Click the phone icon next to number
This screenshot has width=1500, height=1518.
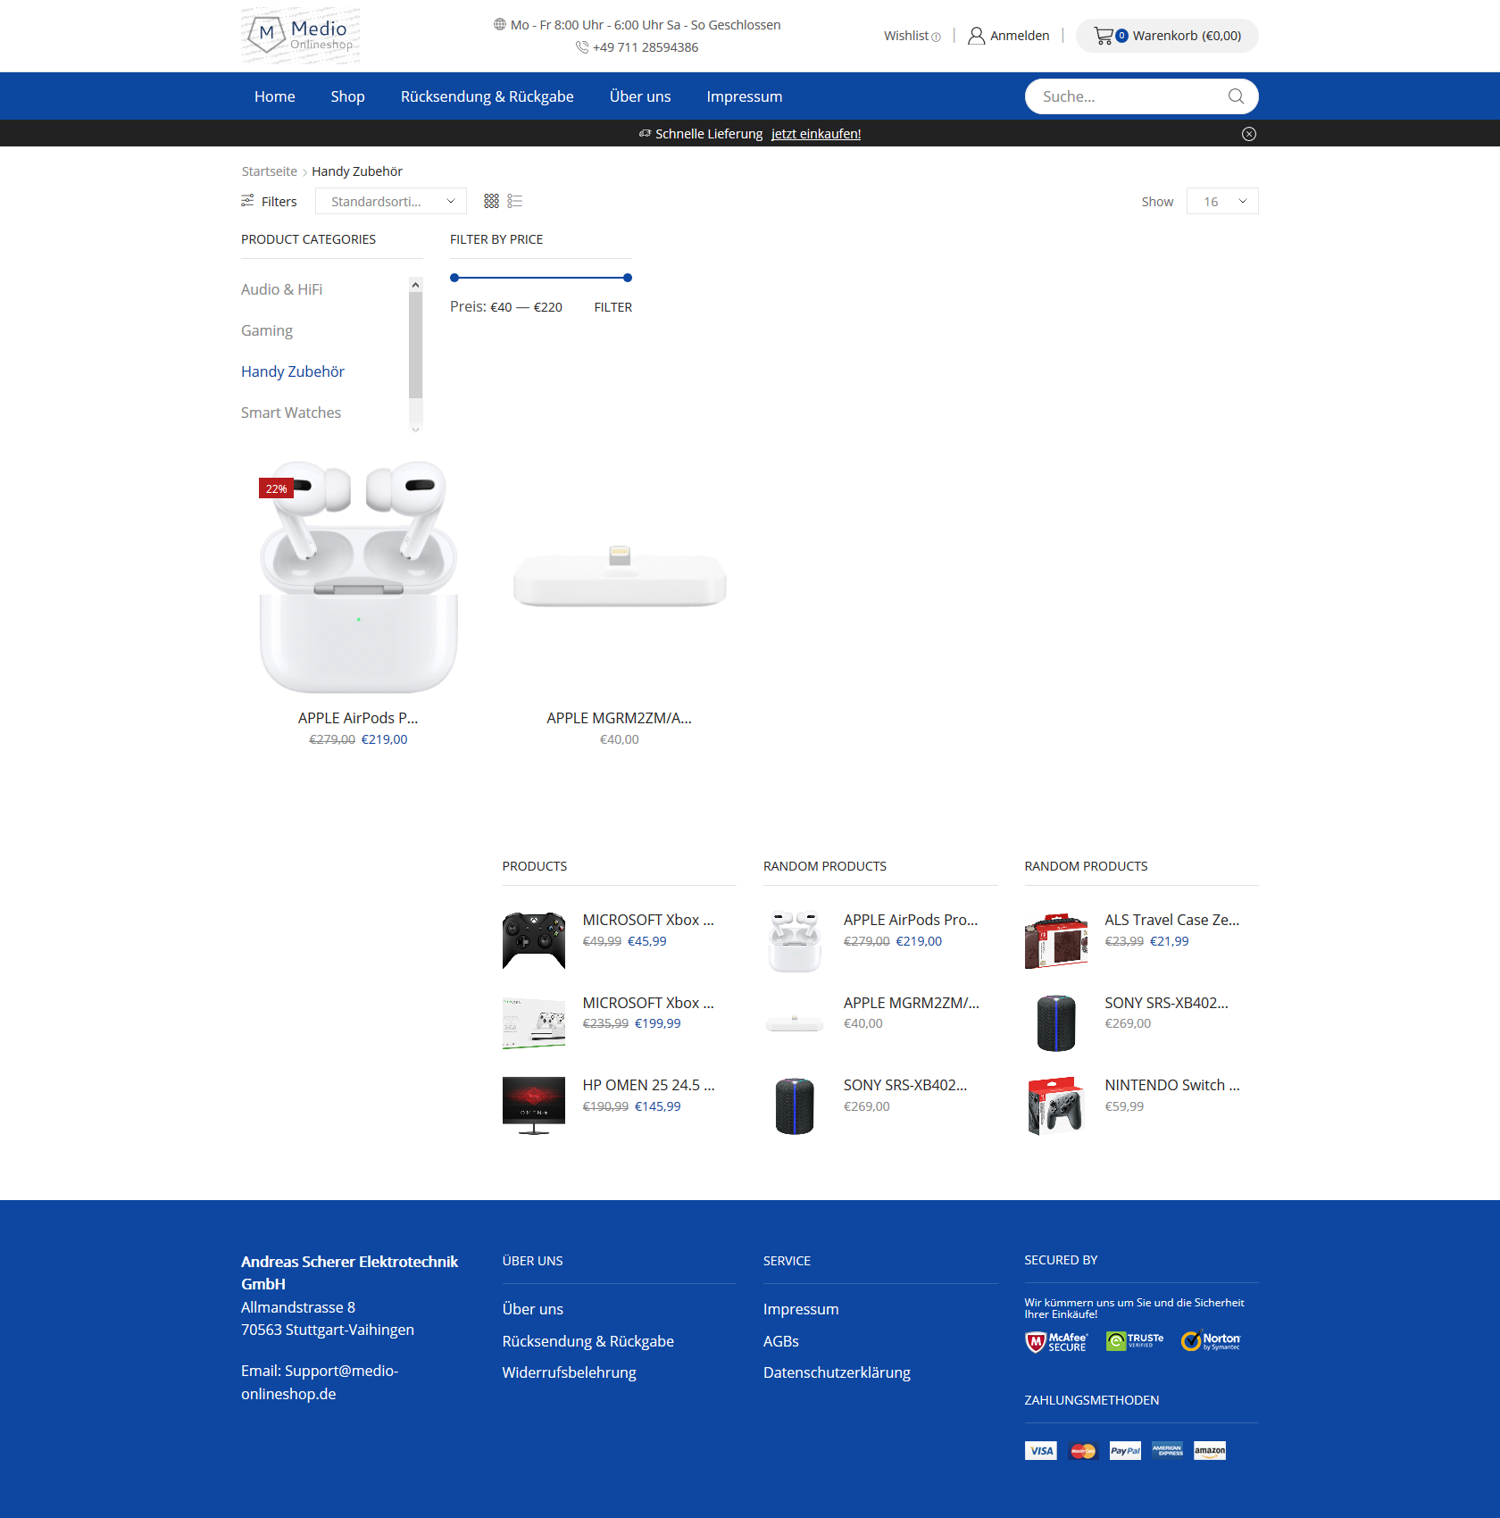(x=582, y=47)
